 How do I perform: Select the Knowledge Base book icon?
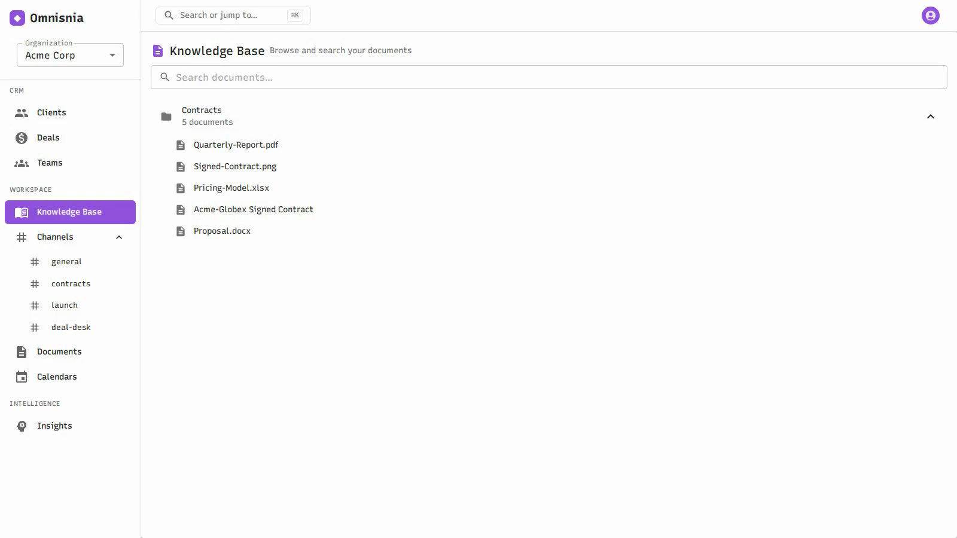(x=22, y=212)
